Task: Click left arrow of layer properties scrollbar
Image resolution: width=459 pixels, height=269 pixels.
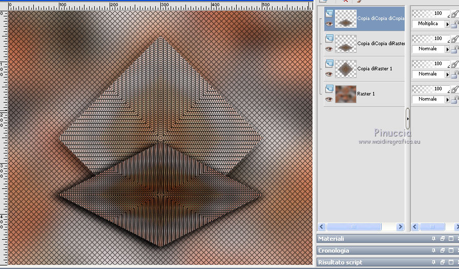Action: [415, 226]
